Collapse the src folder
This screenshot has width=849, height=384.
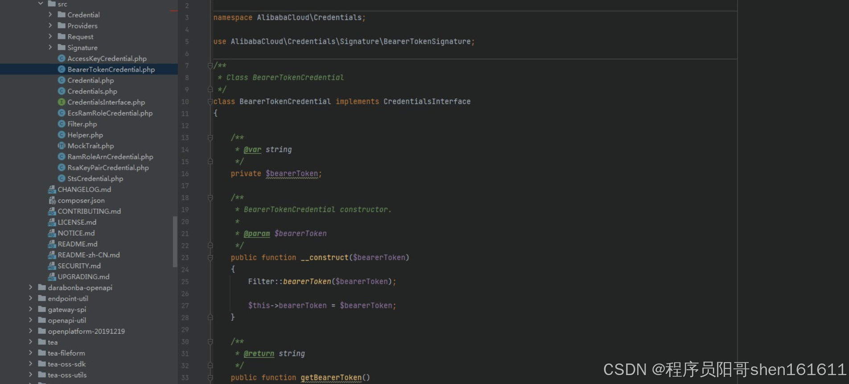click(x=41, y=4)
